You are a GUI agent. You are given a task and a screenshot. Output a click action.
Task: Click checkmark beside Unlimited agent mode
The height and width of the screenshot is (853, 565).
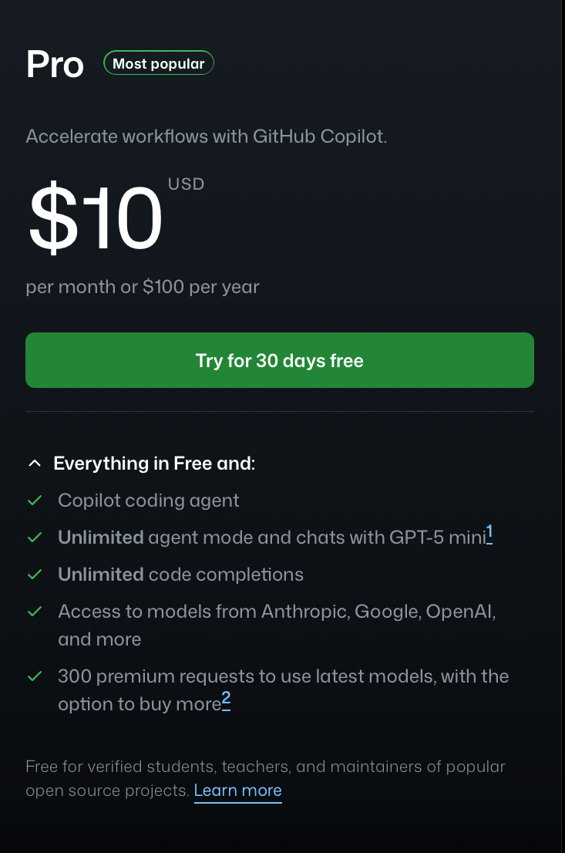coord(34,538)
